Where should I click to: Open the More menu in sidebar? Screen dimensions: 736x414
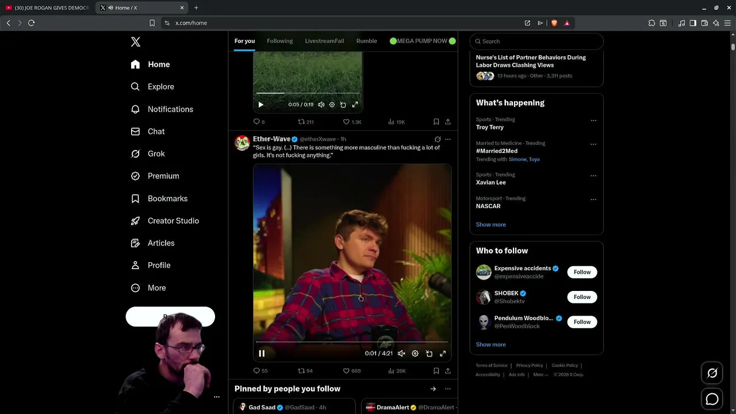point(148,288)
